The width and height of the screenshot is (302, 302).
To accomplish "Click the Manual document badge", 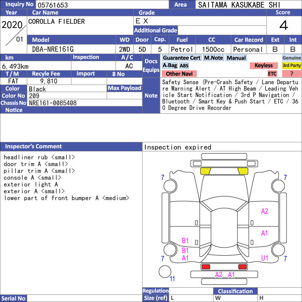I will [x=236, y=58].
